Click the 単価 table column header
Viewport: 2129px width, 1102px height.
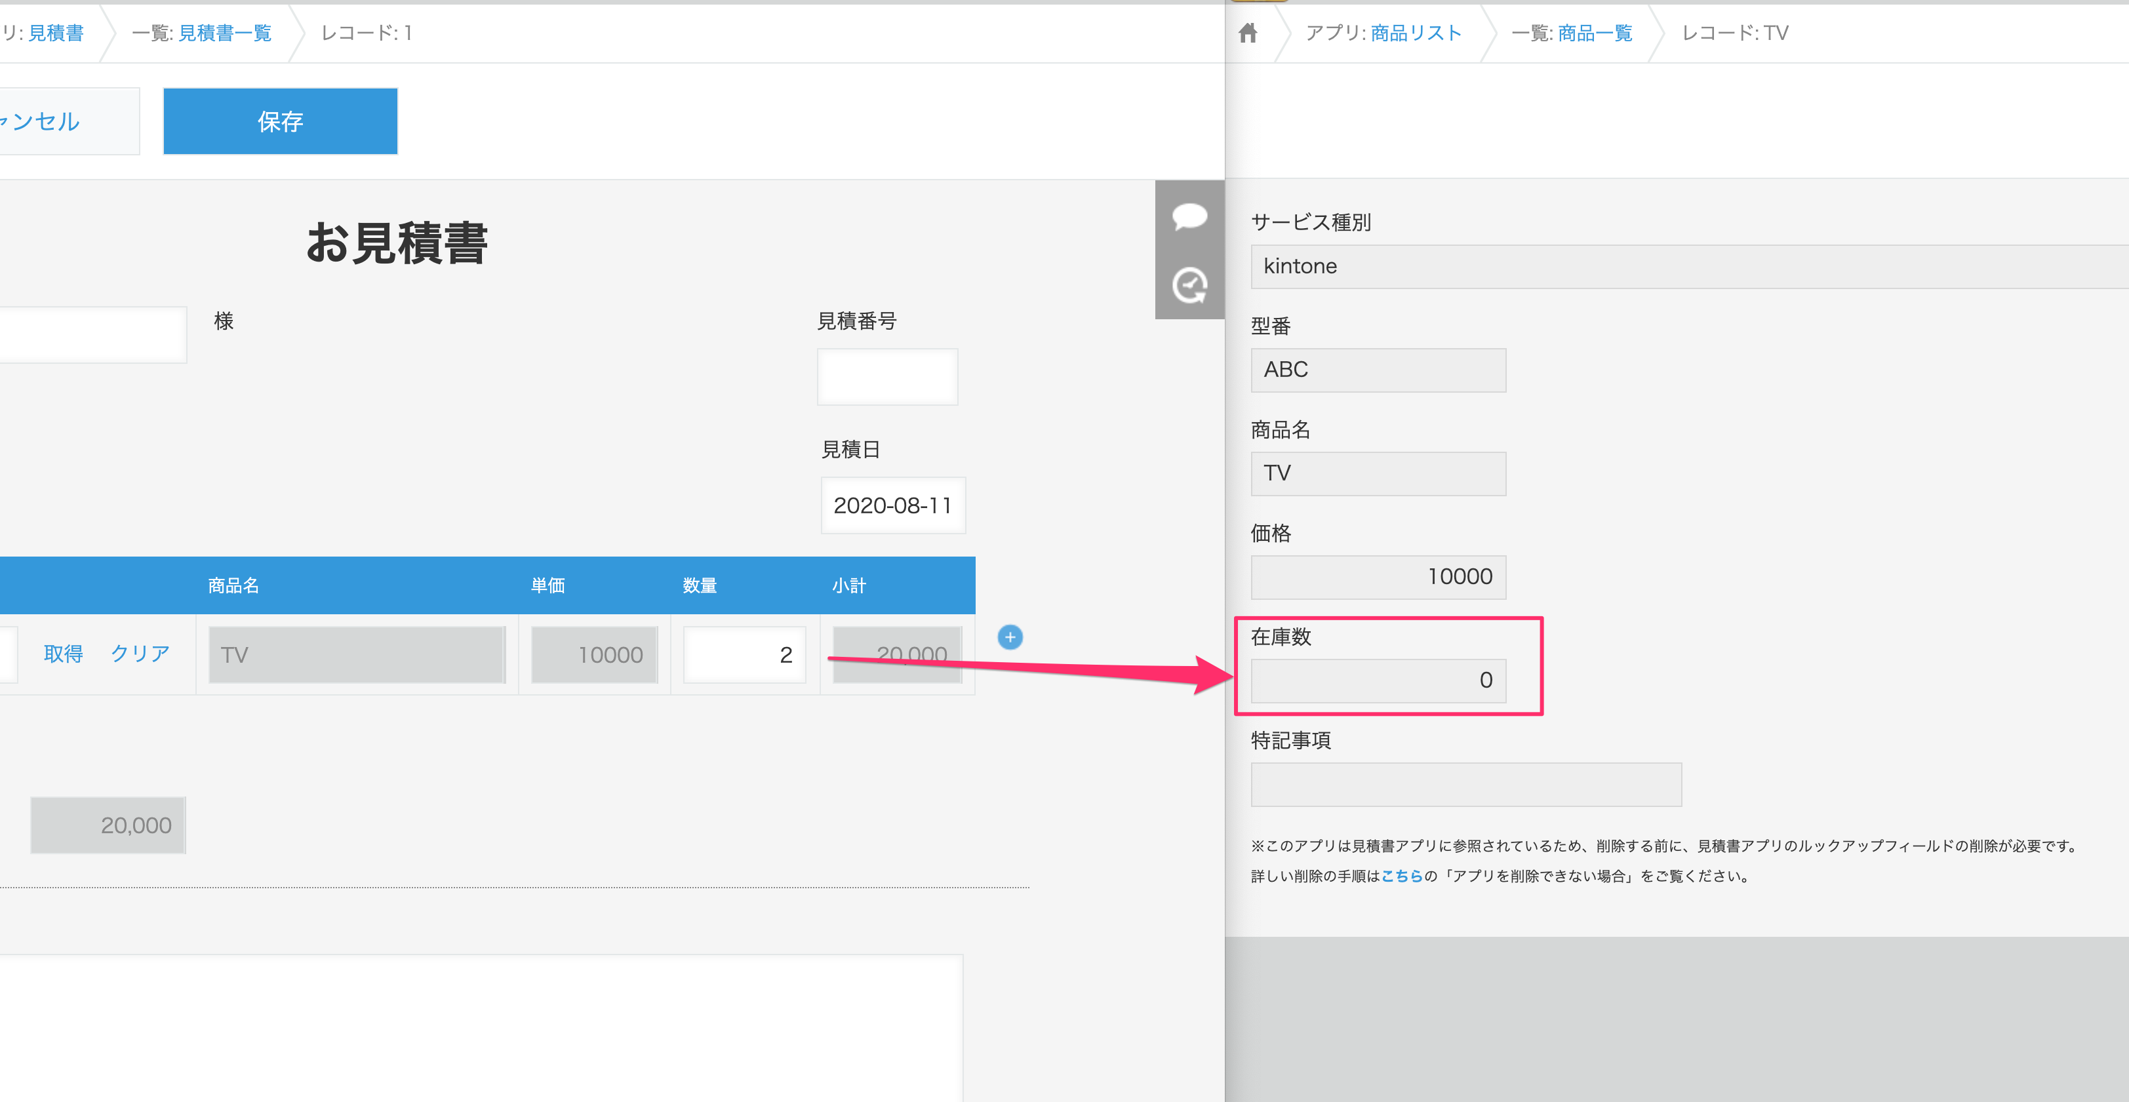[x=547, y=585]
